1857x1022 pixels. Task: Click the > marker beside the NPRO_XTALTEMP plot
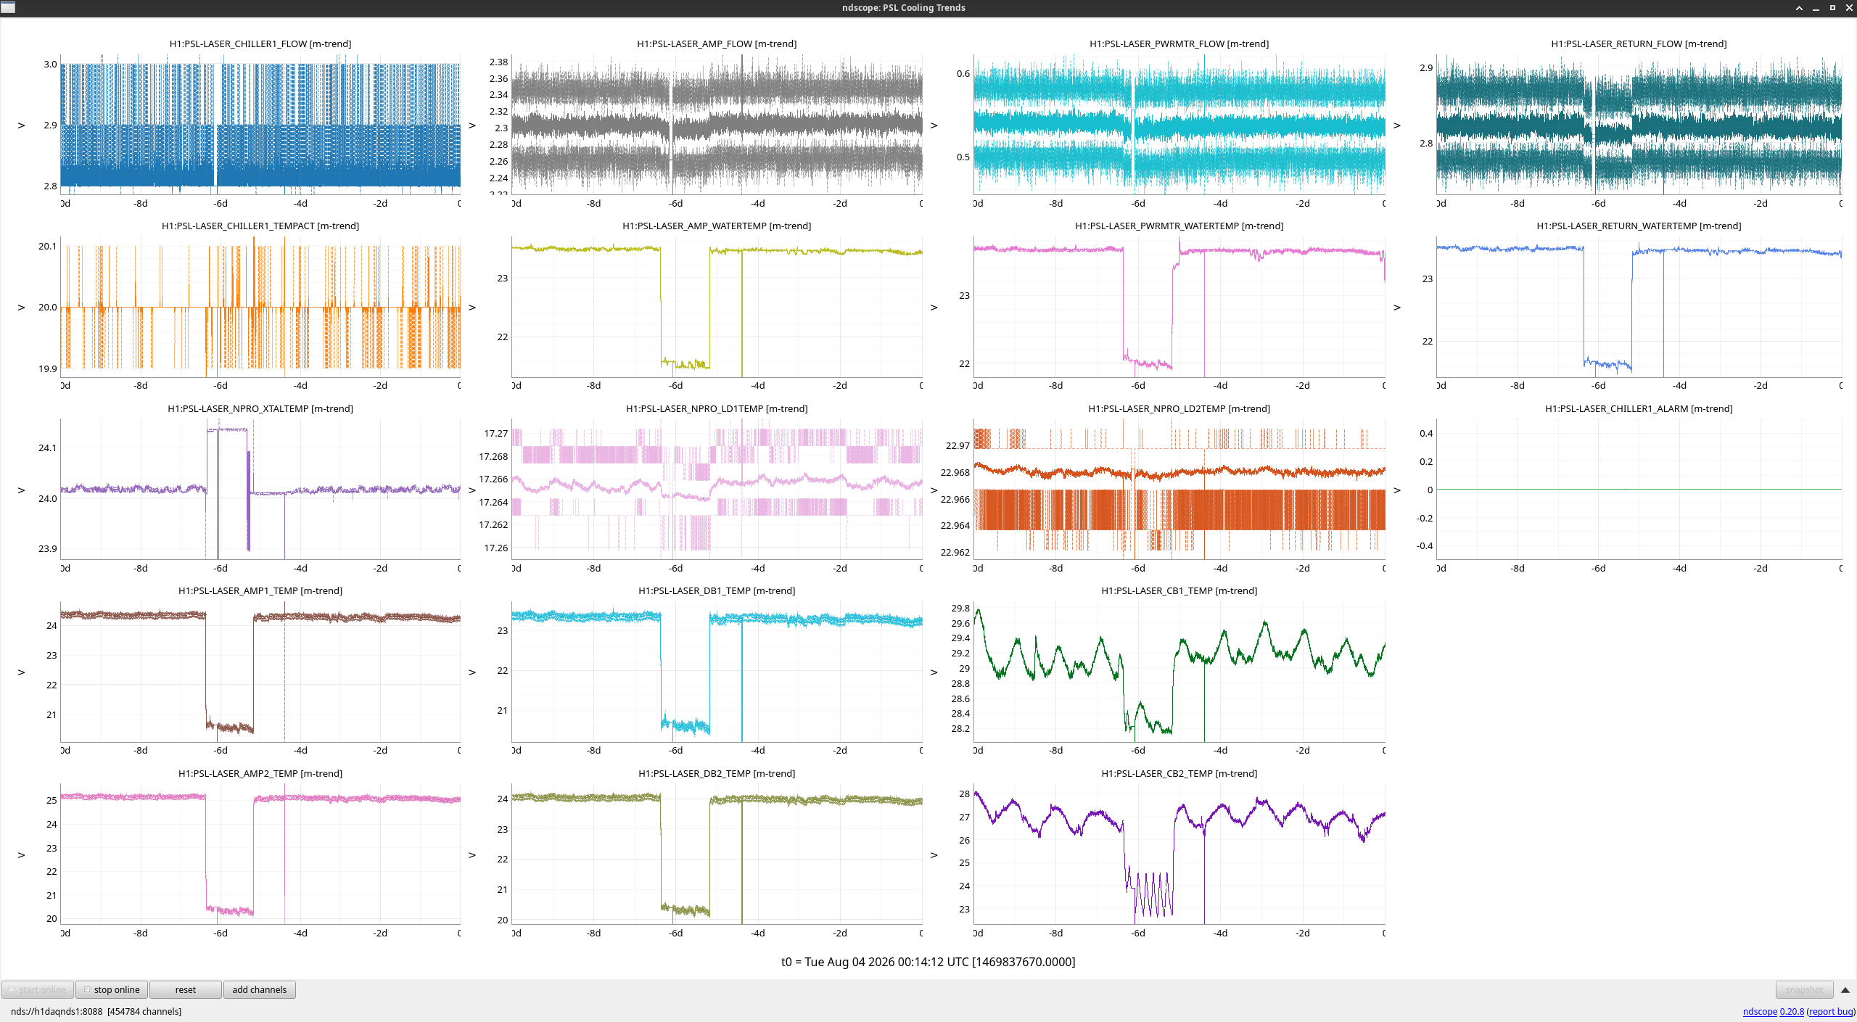point(22,490)
